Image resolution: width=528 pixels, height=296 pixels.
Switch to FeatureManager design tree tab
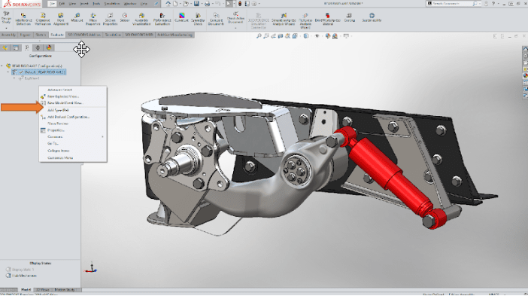[x=5, y=48]
